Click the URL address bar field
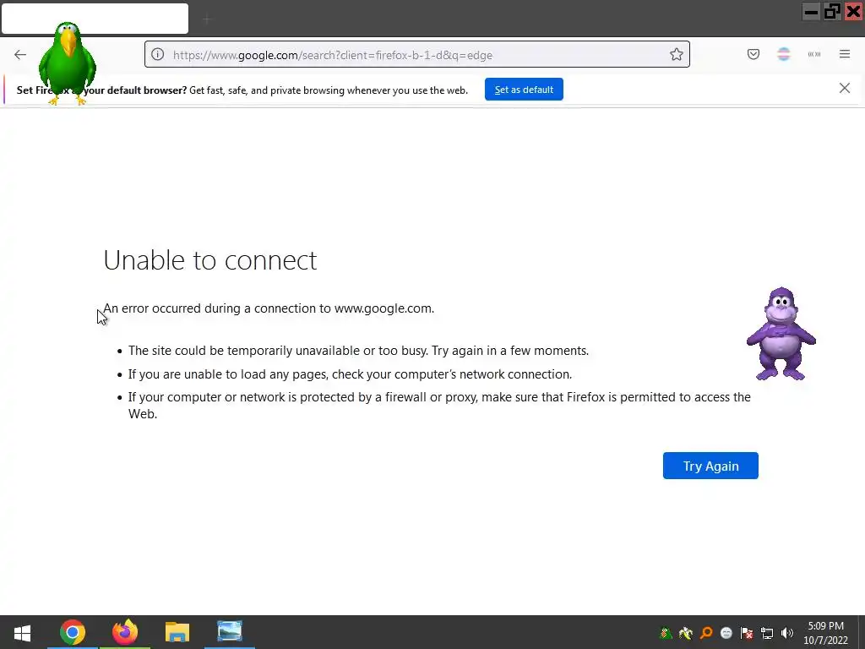This screenshot has width=865, height=649. [x=417, y=54]
